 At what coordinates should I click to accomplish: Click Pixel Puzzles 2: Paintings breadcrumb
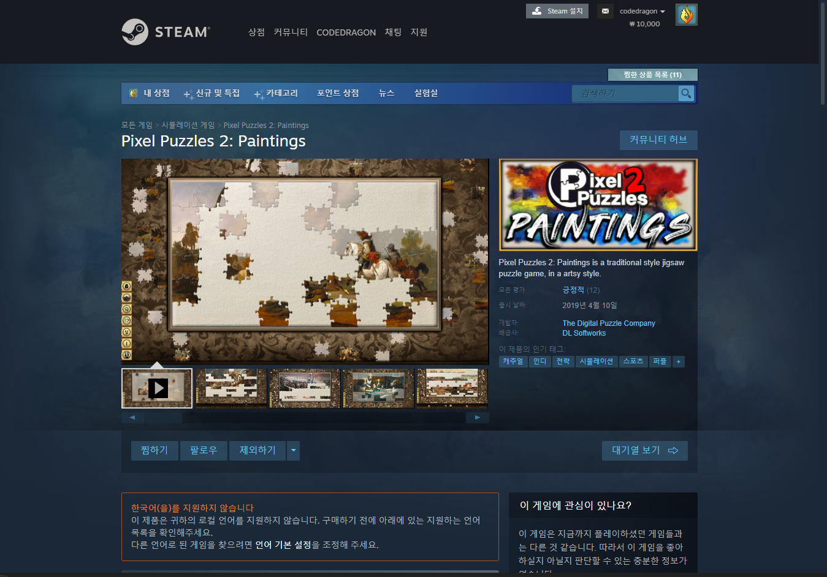click(x=266, y=125)
